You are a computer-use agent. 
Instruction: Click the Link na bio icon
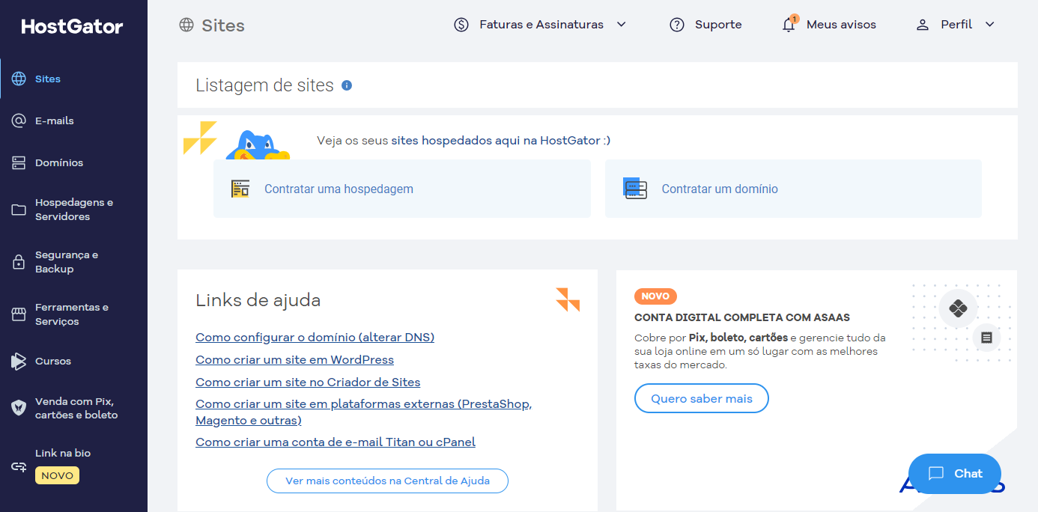tap(19, 466)
